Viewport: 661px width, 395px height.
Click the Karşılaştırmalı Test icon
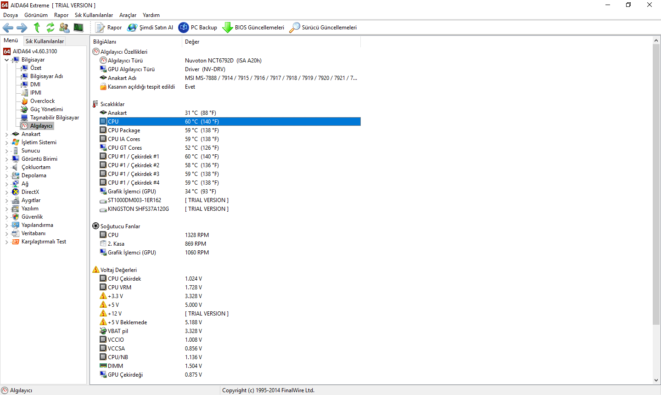16,242
